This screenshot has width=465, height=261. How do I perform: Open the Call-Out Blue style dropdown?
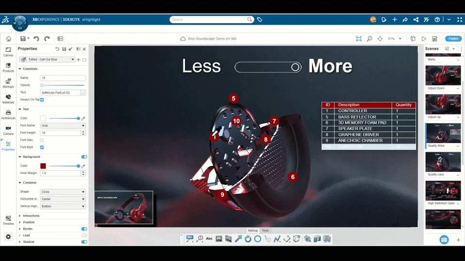pos(47,59)
